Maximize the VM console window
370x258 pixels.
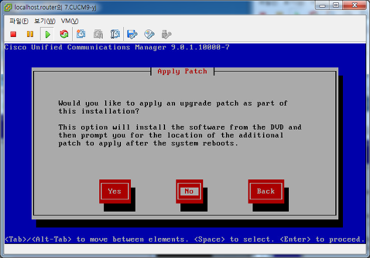coord(336,5)
